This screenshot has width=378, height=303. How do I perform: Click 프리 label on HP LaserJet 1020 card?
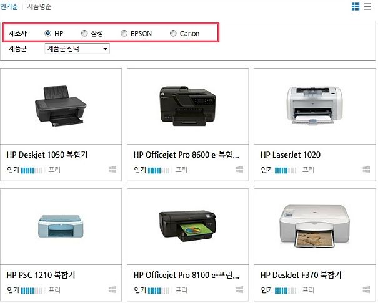click(x=308, y=170)
